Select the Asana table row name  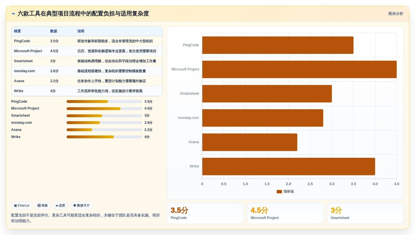19,81
